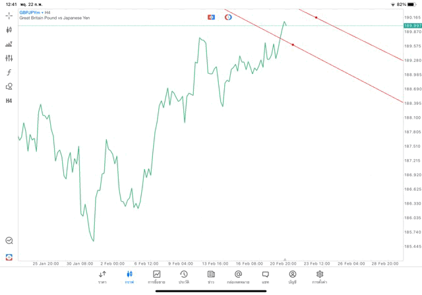The width and height of the screenshot is (422, 295).
Task: Activate the crosshair cursor tool
Action: click(x=9, y=15)
